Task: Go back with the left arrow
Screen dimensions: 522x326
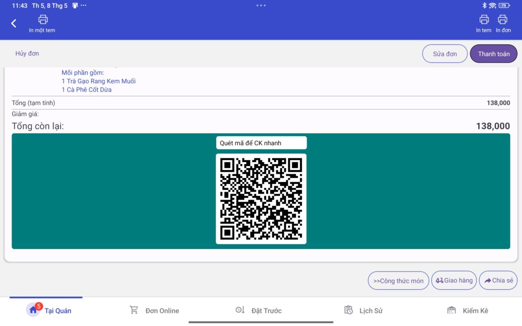Action: (x=14, y=23)
